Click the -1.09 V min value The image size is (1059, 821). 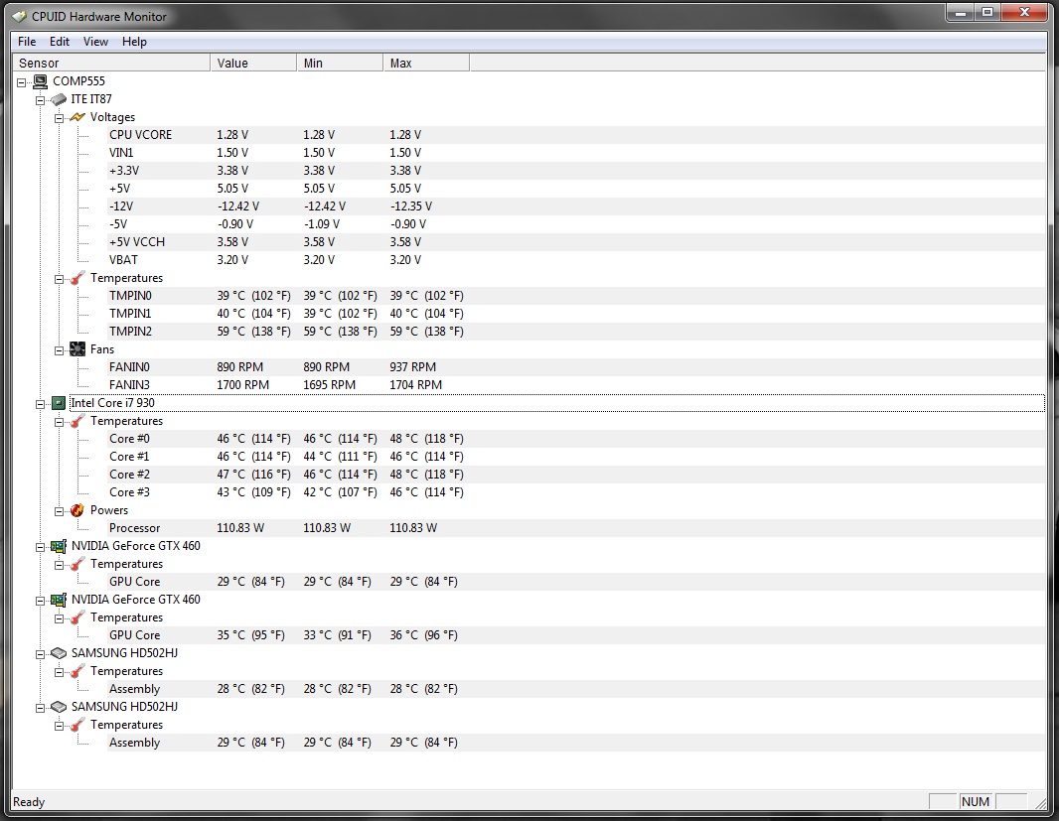(322, 224)
